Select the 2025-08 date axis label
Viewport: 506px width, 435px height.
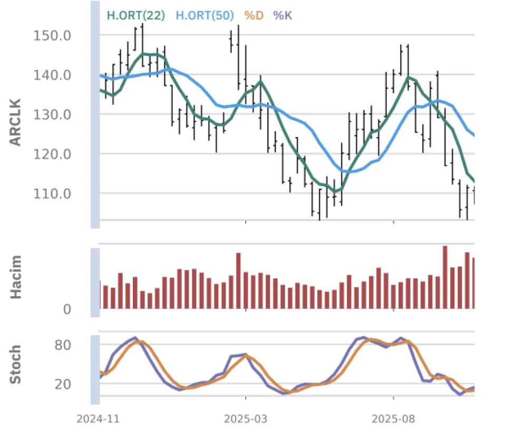click(393, 419)
